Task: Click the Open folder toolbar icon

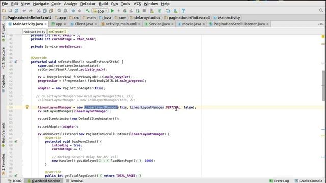Action: point(4,11)
